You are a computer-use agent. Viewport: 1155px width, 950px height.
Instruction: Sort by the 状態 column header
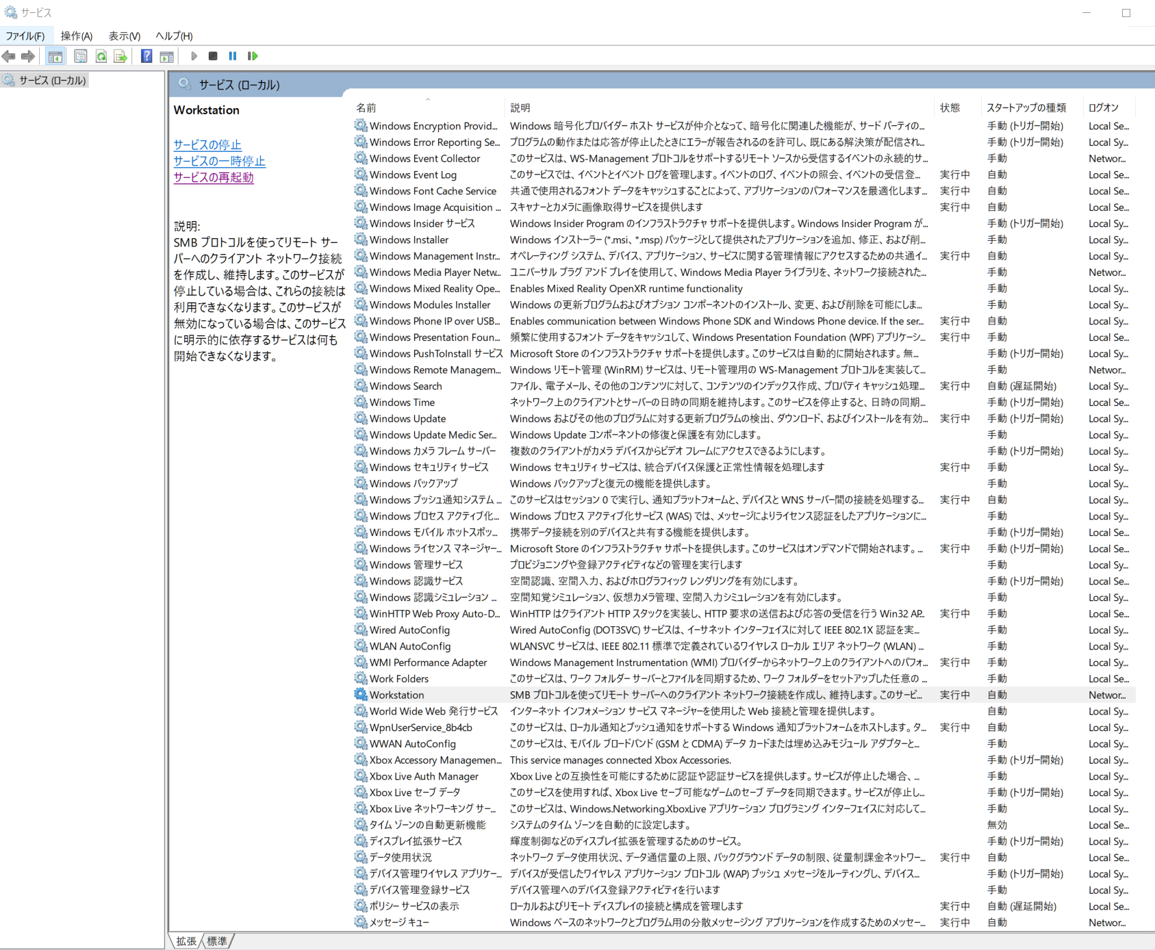957,107
